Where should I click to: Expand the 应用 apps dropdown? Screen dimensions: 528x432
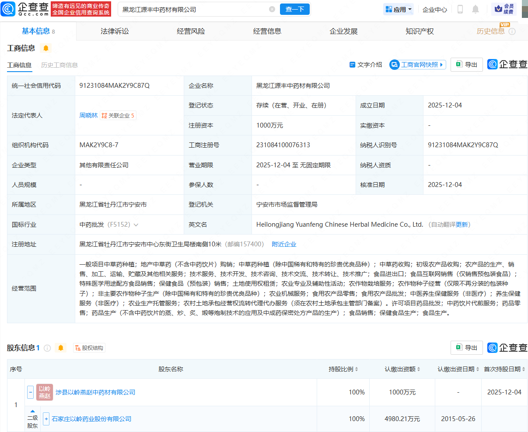tap(398, 9)
